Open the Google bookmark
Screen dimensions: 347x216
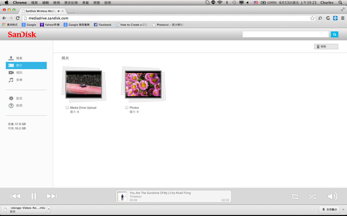tap(29, 24)
